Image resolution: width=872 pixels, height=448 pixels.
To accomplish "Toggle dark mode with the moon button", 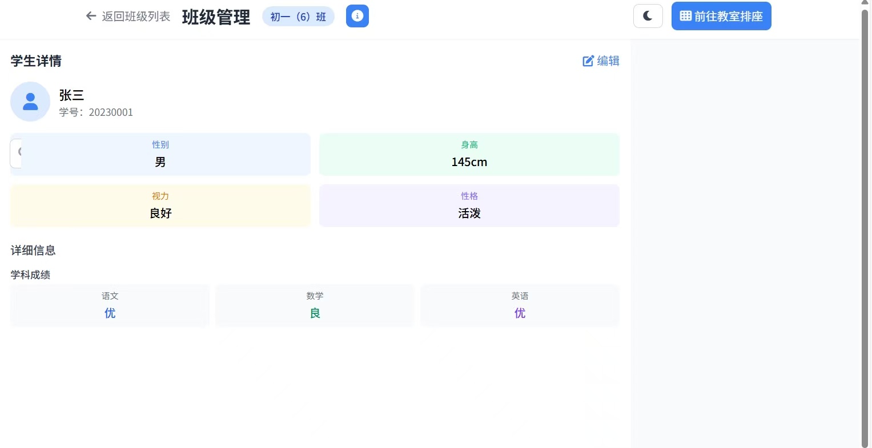I will [x=648, y=16].
